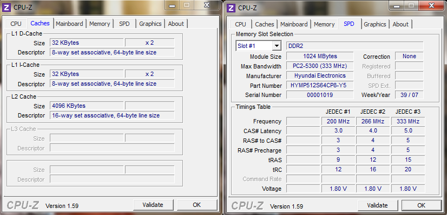447x215 pixels.
Task: Expand the Slot #1 memory slot dropdown
Action: coord(277,46)
